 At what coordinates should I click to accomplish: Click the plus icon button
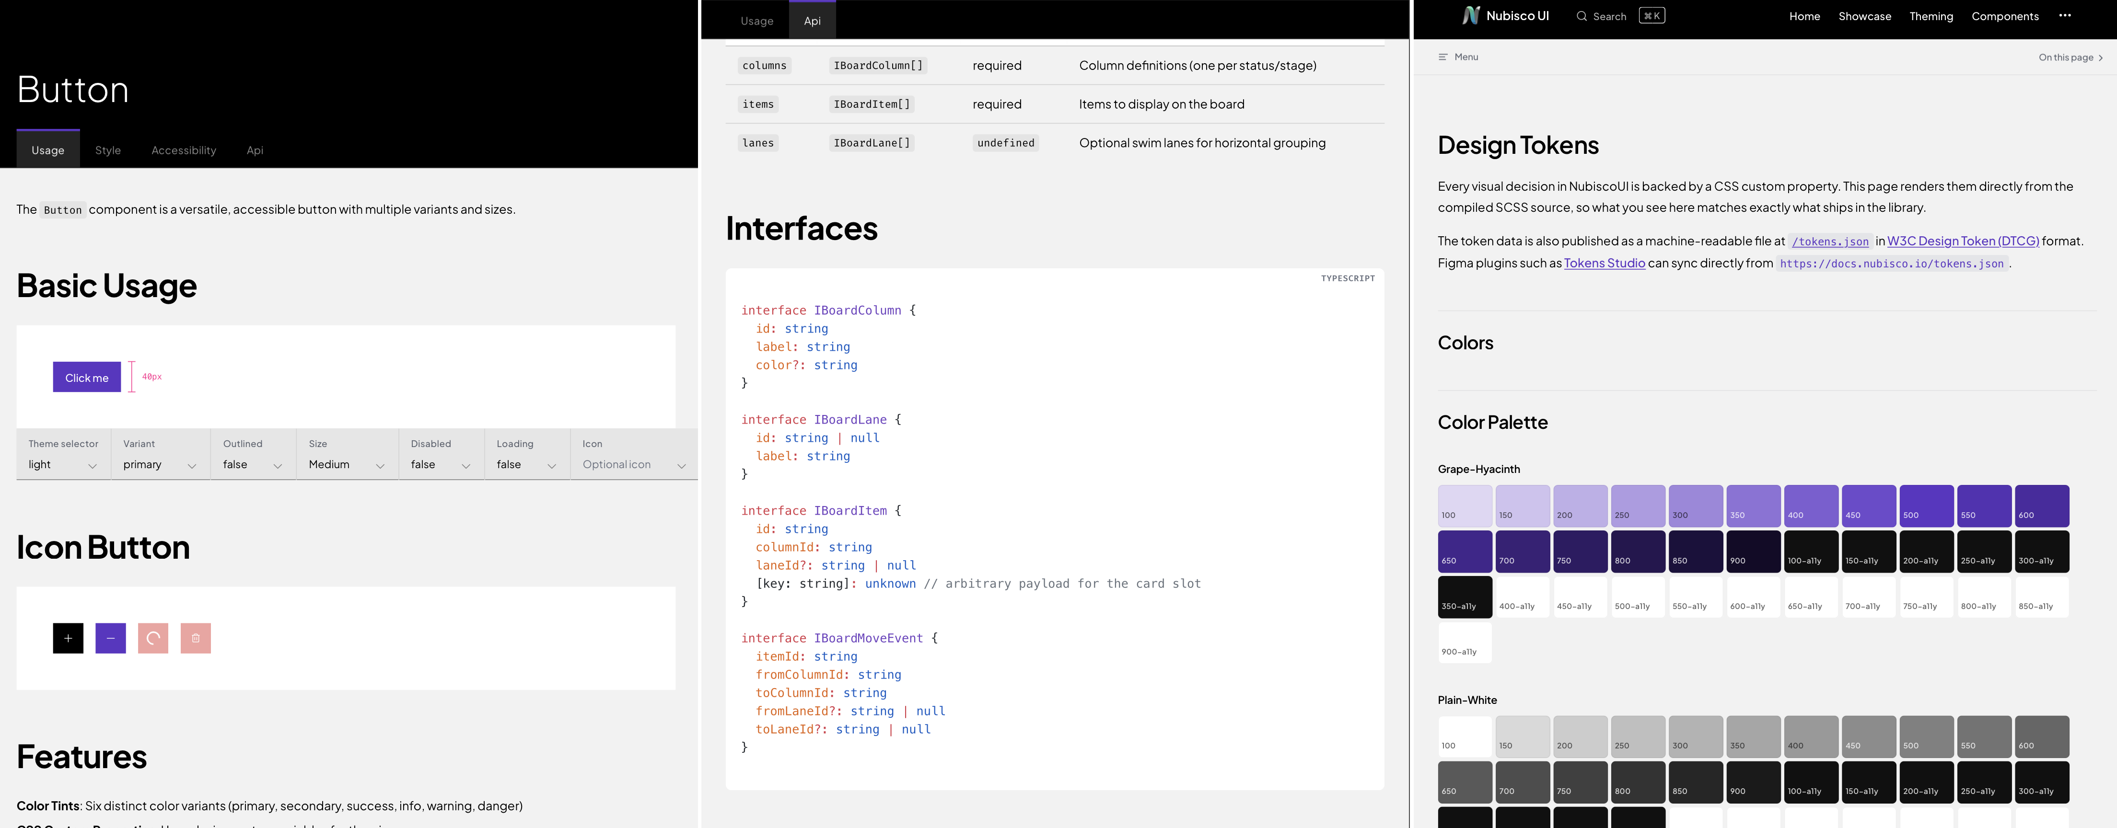68,638
